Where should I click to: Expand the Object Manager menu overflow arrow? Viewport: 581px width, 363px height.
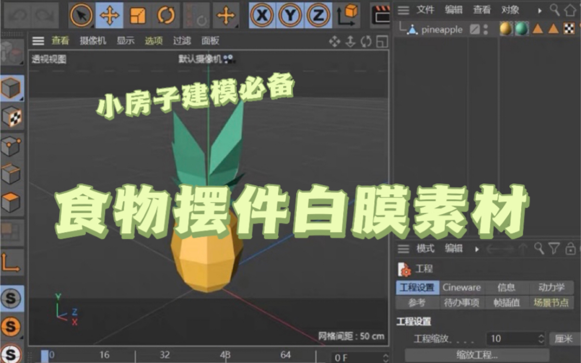(x=540, y=9)
